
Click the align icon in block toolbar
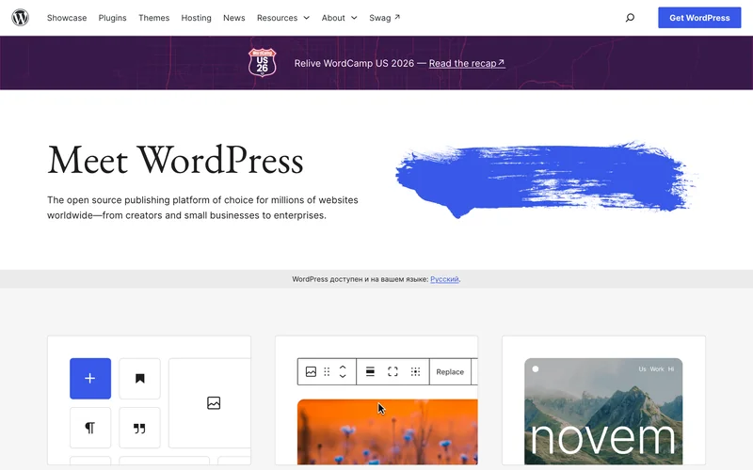[370, 371]
